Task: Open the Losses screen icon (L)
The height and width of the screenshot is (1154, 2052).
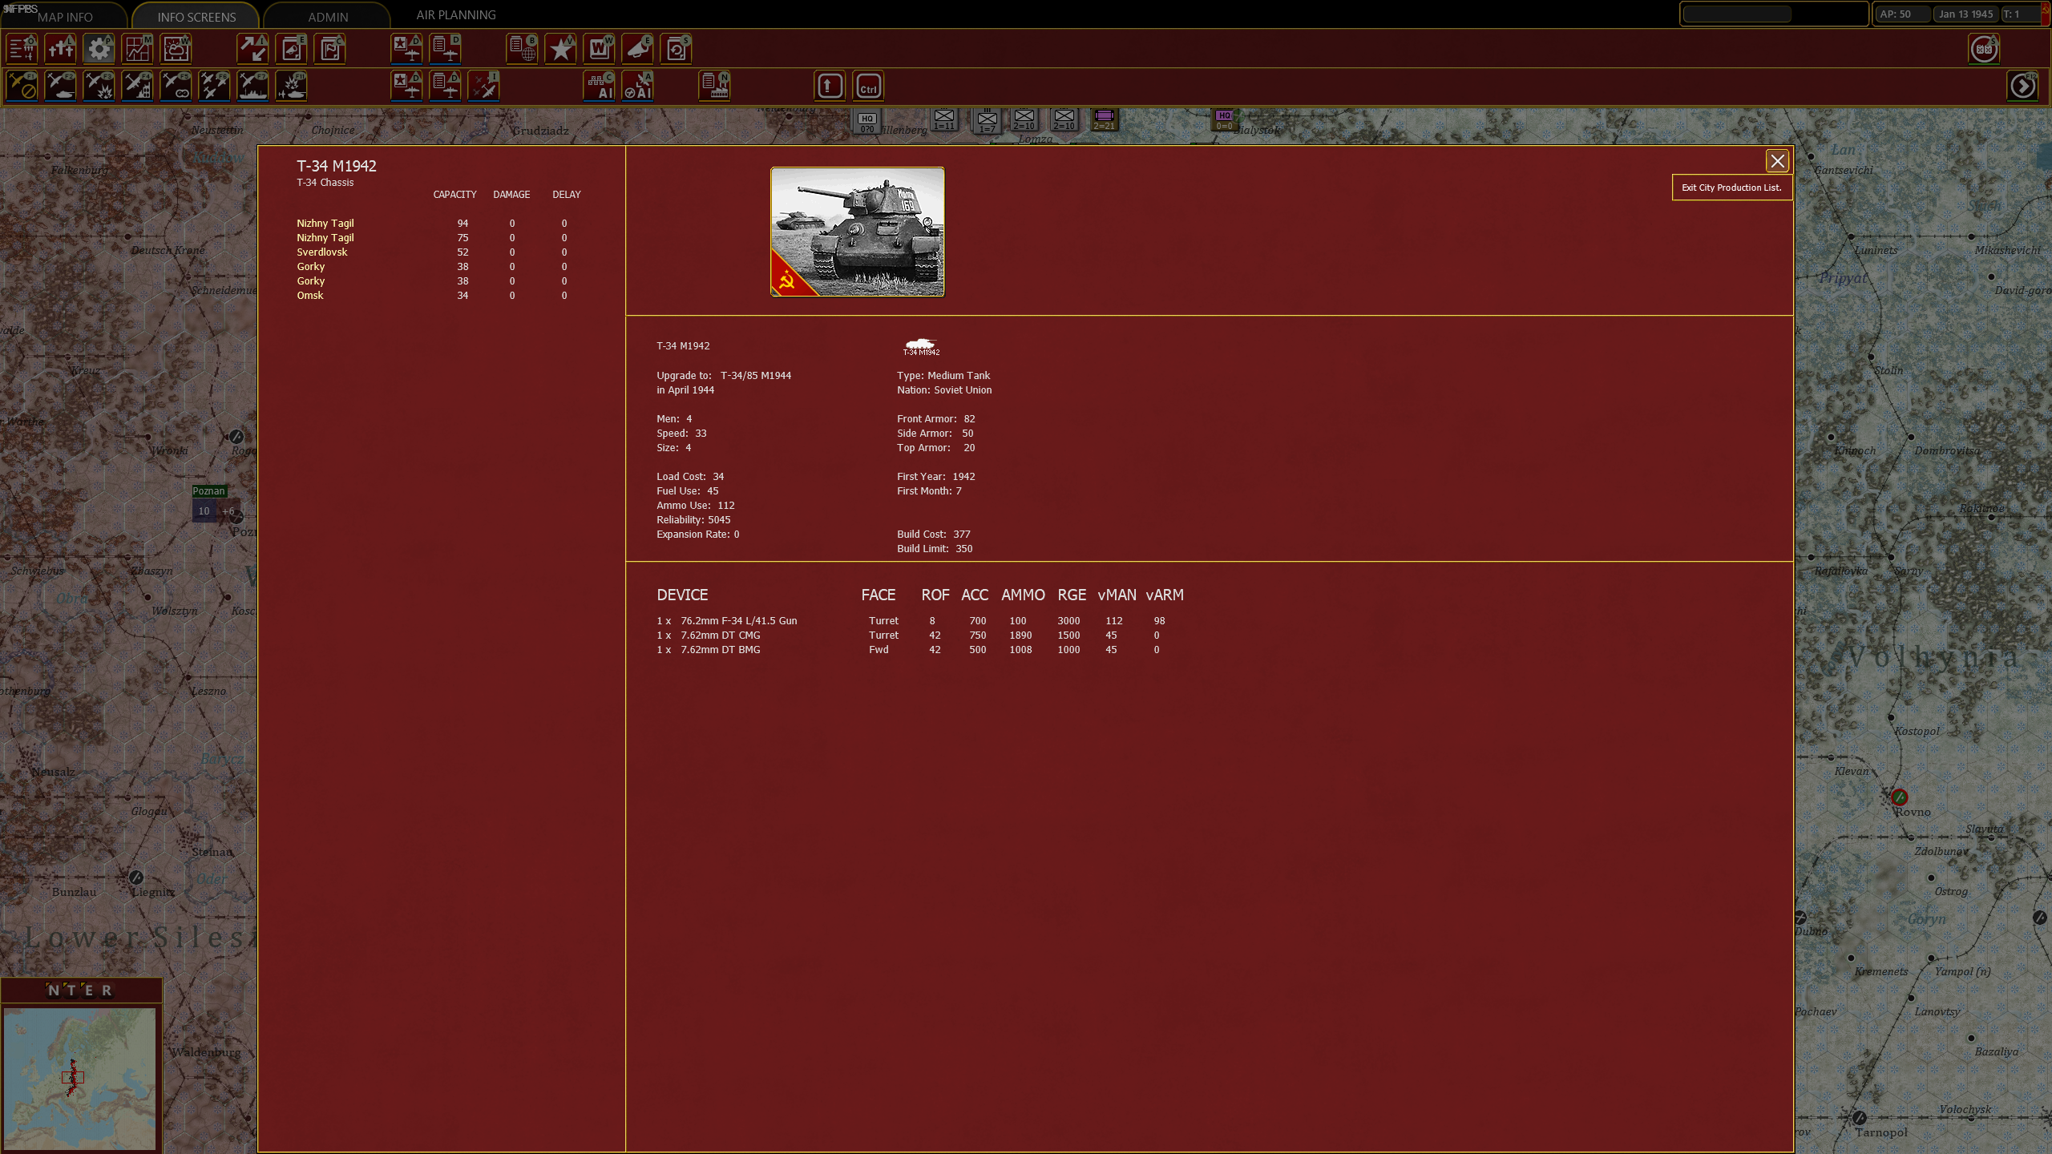Action: [x=60, y=49]
